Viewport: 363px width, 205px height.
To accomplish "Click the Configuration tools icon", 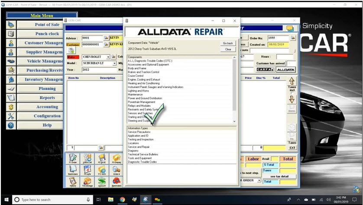I will pyautogui.click(x=11, y=116).
